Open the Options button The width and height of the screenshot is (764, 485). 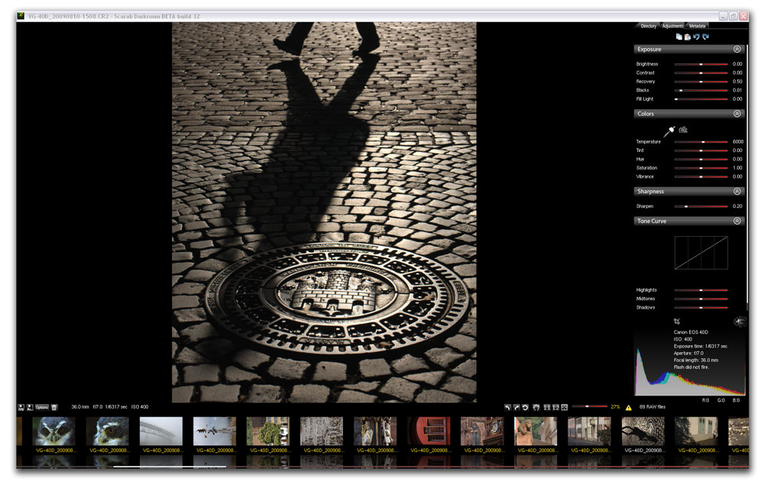coord(42,407)
